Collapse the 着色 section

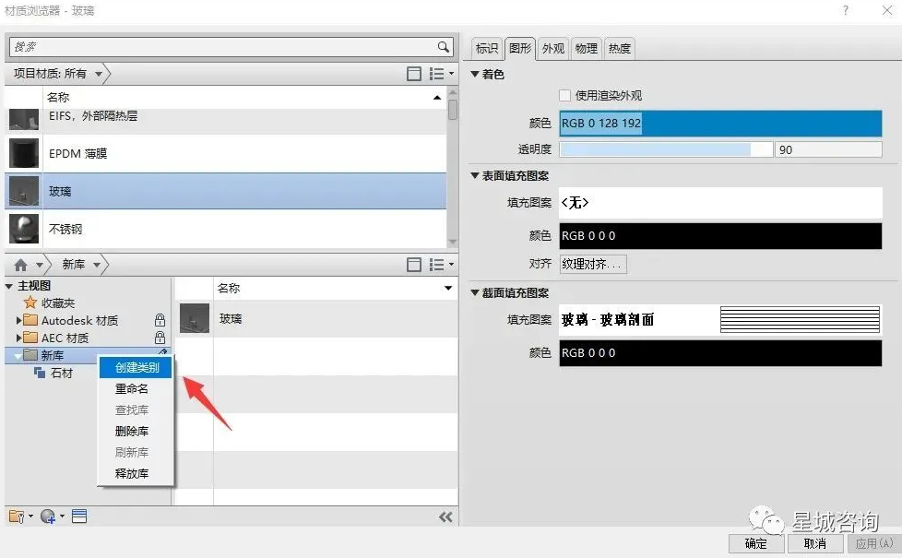coord(475,74)
